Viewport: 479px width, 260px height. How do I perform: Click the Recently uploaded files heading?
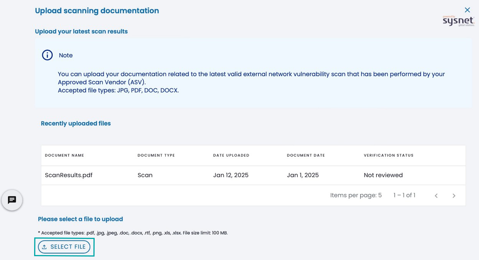tap(76, 123)
